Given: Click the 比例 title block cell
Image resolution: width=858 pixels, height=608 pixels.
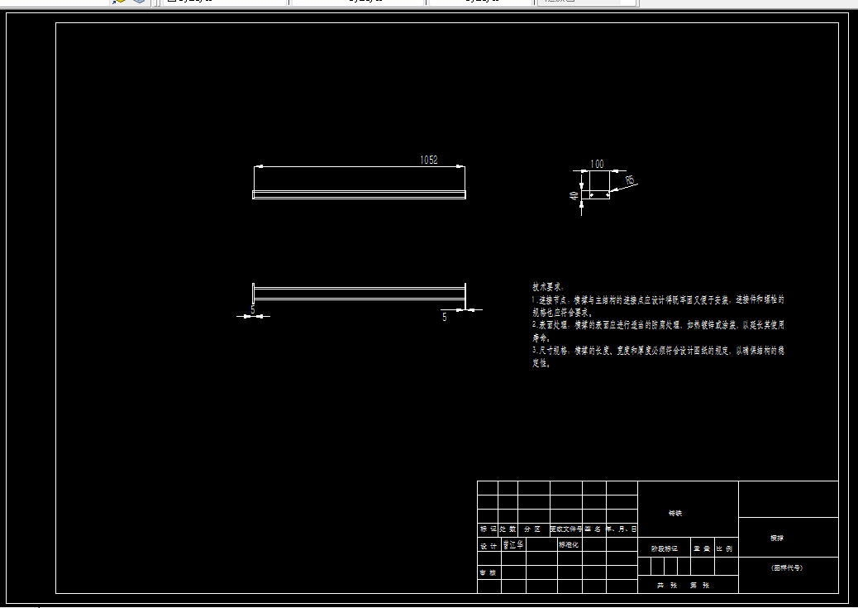Looking at the screenshot, I should click(726, 548).
